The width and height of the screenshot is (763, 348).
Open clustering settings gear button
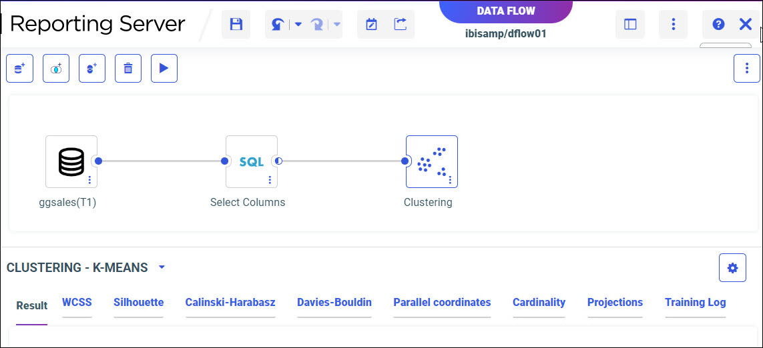tap(732, 268)
